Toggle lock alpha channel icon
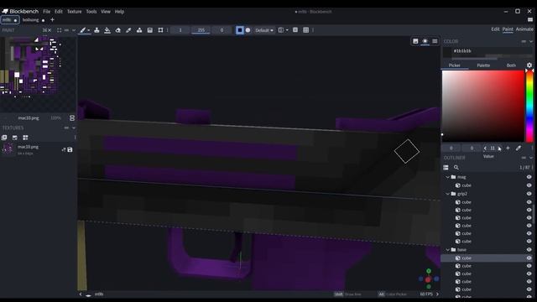 pos(295,30)
